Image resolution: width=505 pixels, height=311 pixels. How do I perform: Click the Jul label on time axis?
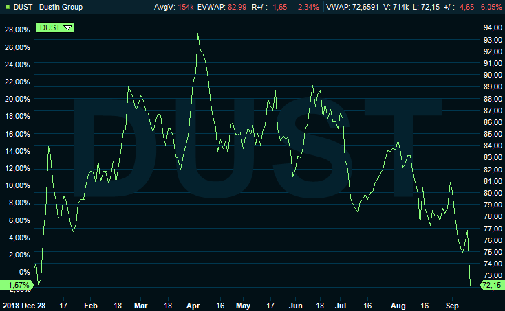tap(341, 306)
